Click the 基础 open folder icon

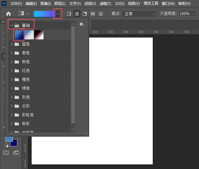(x=17, y=25)
